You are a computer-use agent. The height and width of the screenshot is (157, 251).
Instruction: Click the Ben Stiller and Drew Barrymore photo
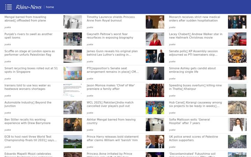[73, 125]
